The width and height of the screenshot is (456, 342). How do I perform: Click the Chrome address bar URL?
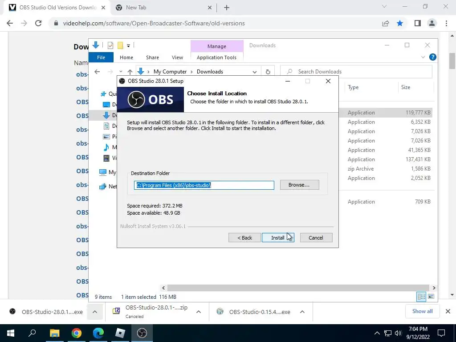click(x=154, y=23)
